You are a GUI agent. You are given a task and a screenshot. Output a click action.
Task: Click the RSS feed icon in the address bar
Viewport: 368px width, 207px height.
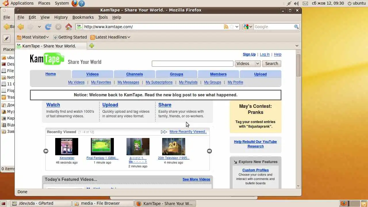pyautogui.click(x=226, y=27)
